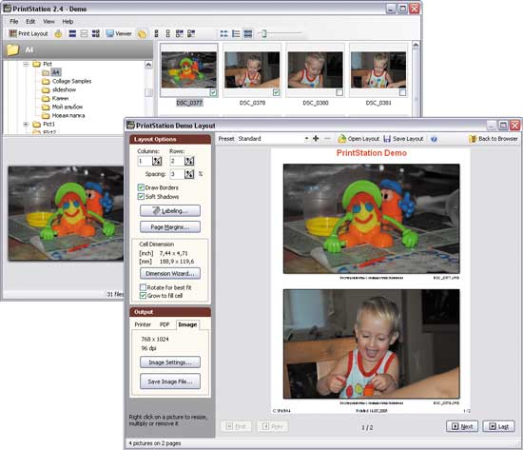
Task: Click the Back to Browser icon
Action: tap(473, 139)
